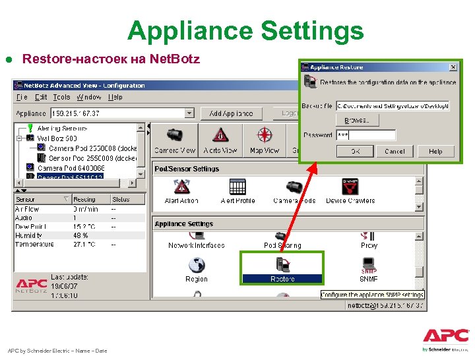Sort table by Status column header
This screenshot has width=475, height=356.
pos(127,199)
